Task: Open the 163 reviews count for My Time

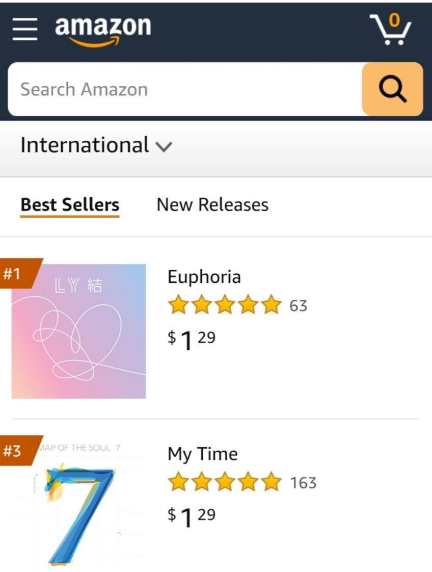Action: point(304,482)
